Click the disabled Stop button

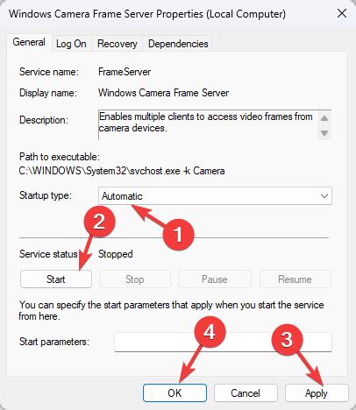(135, 279)
